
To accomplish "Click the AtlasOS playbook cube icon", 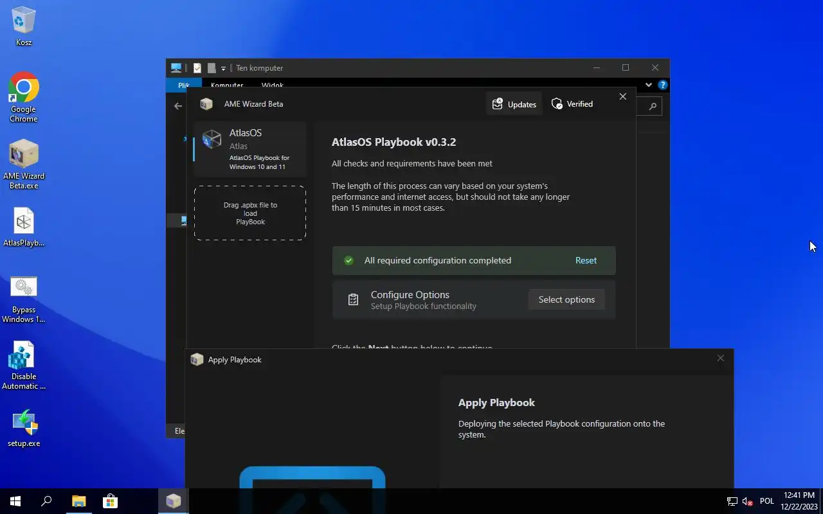I will click(x=212, y=139).
